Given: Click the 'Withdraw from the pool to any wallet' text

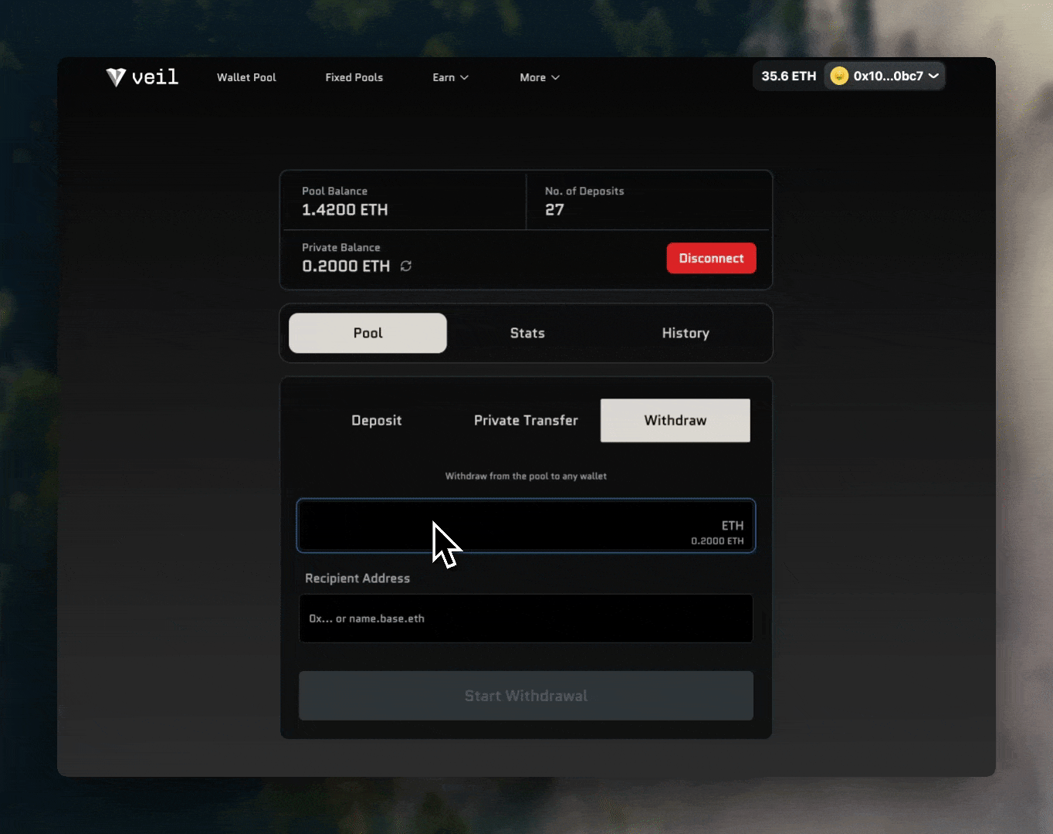Looking at the screenshot, I should click(x=526, y=476).
